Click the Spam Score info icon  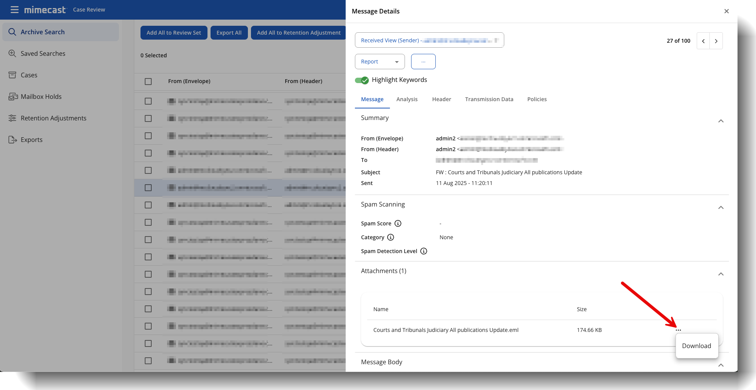(398, 223)
